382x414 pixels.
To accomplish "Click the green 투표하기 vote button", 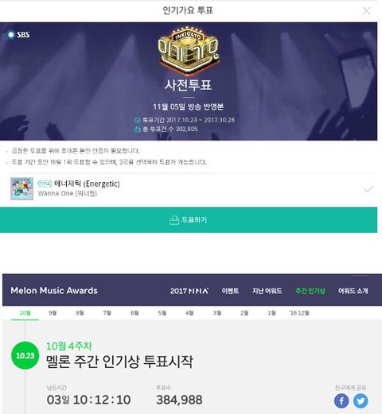I will (189, 220).
